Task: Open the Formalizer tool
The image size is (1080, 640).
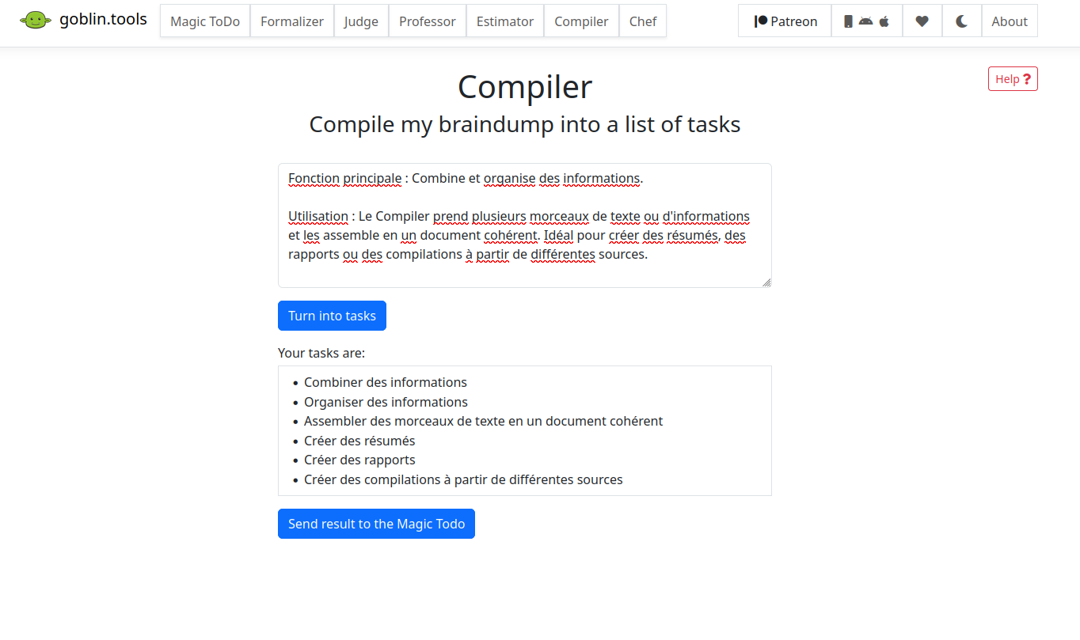Action: [292, 21]
